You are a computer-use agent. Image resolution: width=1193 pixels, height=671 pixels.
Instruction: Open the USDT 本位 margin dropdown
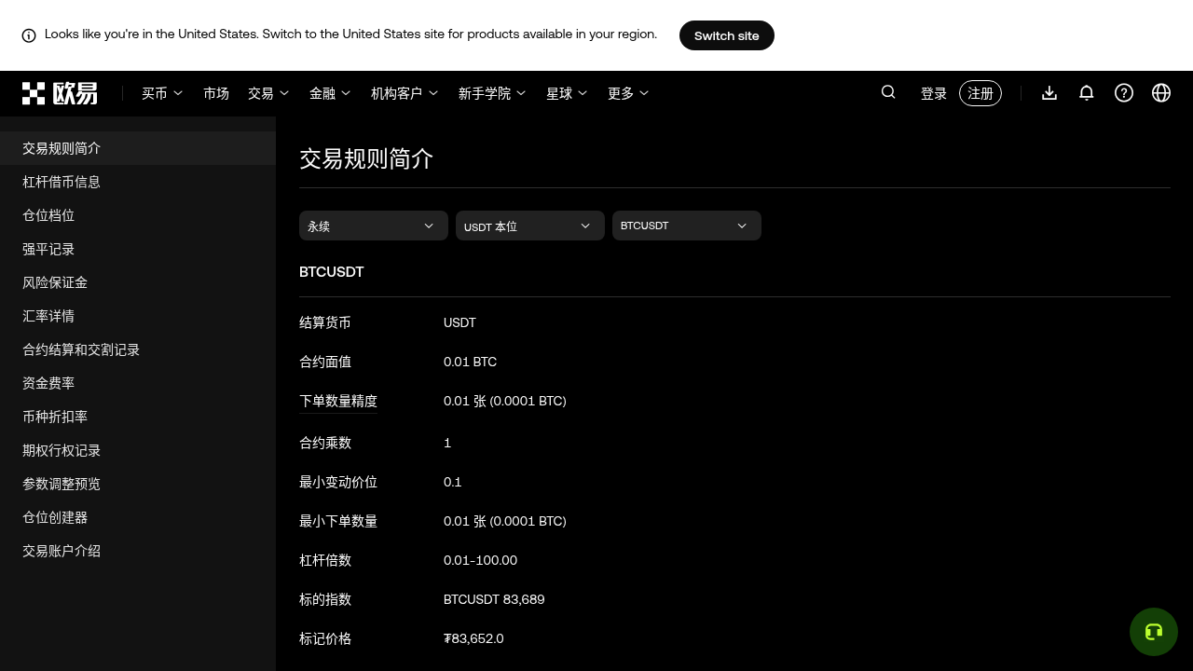[529, 226]
